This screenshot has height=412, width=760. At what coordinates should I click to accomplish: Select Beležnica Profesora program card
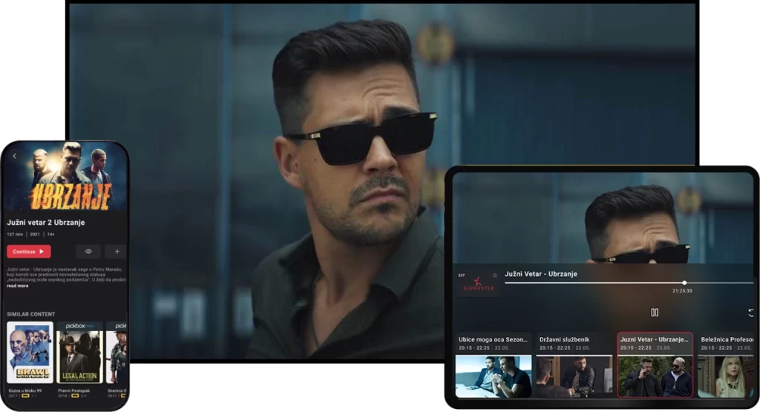(725, 365)
